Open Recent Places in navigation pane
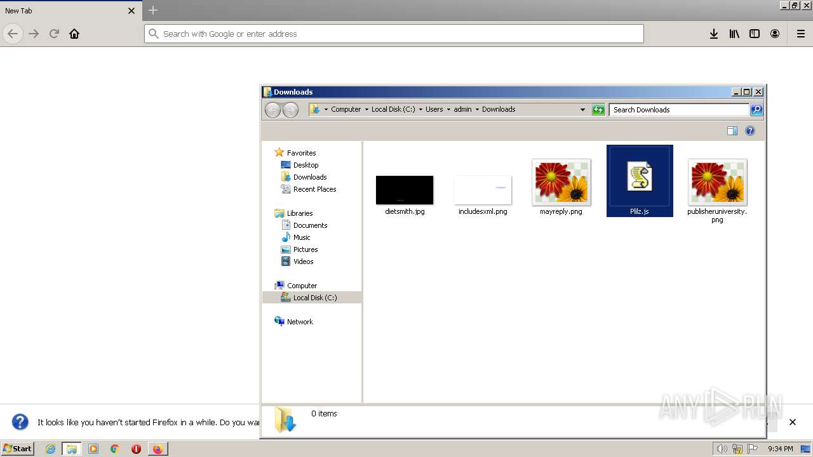 (x=314, y=189)
